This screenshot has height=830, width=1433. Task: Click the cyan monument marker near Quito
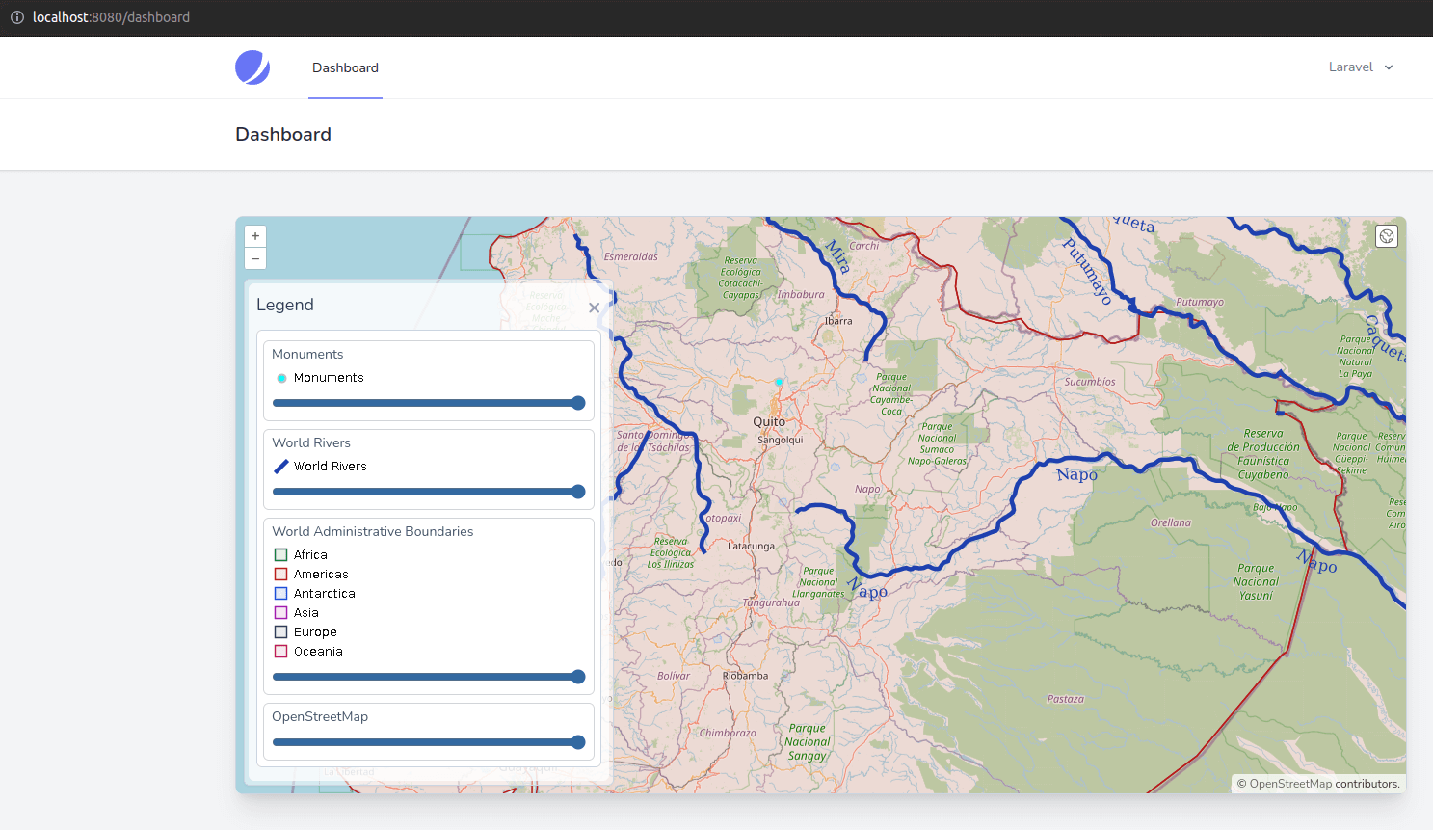[779, 382]
